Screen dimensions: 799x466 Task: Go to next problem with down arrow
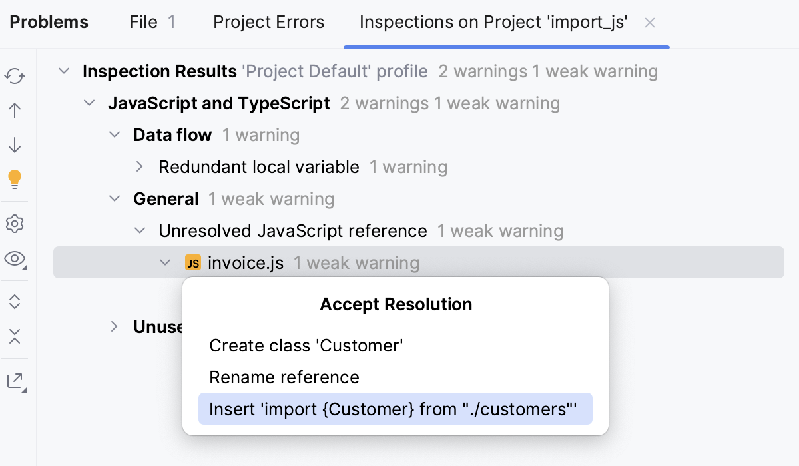pos(15,145)
